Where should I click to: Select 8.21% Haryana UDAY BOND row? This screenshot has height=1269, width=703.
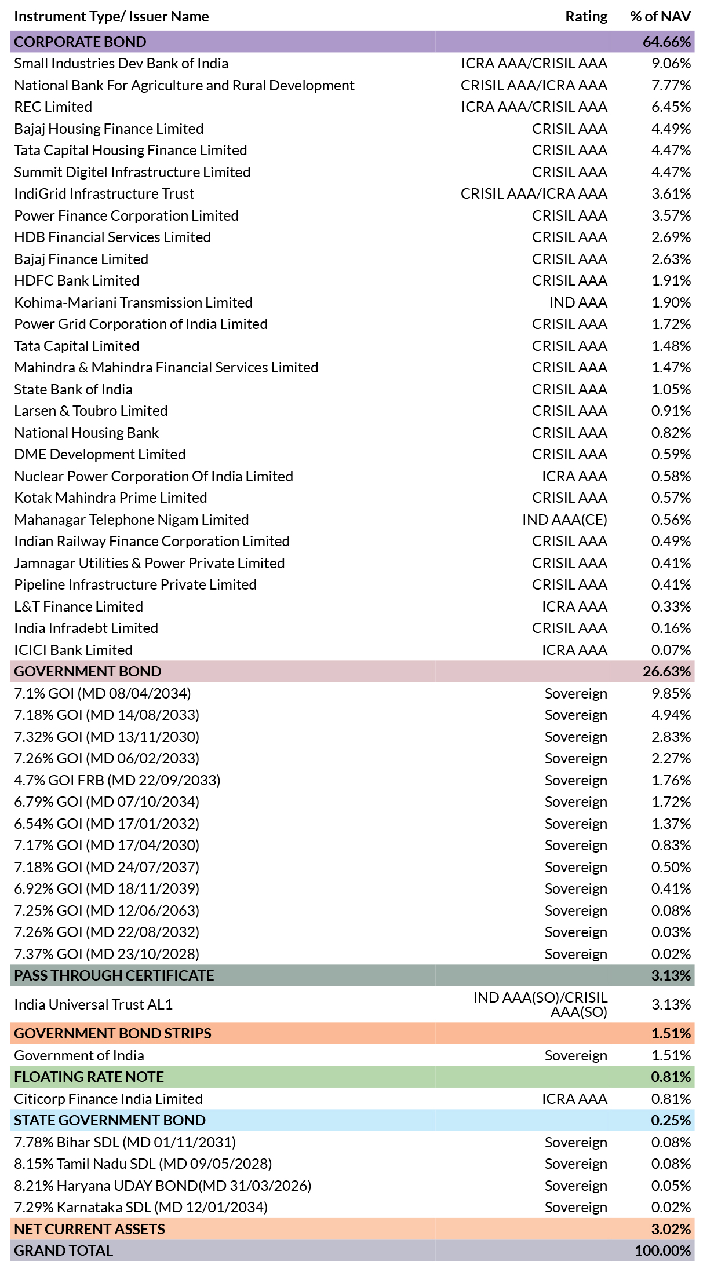coord(352,1186)
